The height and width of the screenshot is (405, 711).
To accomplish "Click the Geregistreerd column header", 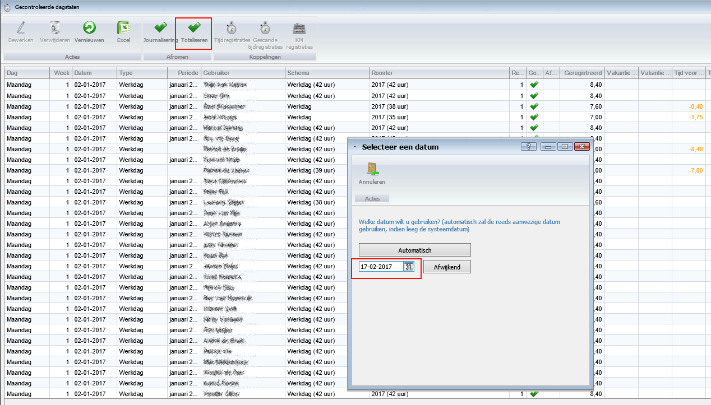I will pos(583,73).
